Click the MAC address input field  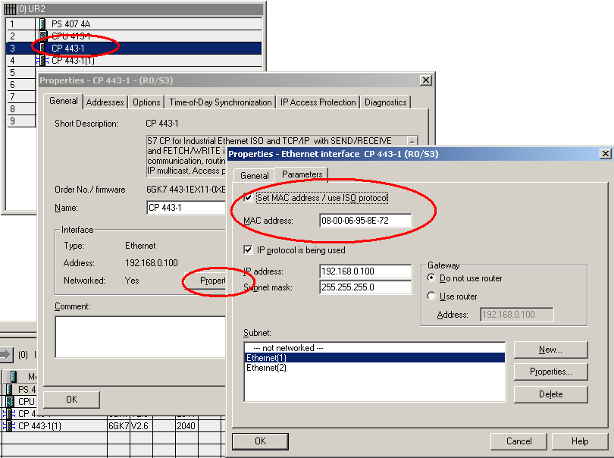tap(365, 221)
